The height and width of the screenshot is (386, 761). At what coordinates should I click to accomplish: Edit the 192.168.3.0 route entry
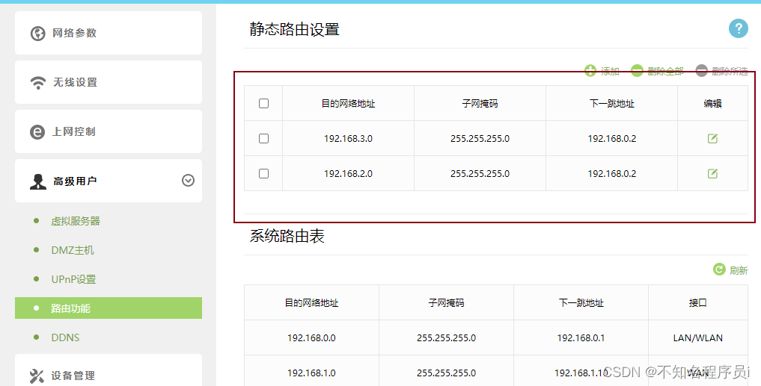pyautogui.click(x=712, y=139)
